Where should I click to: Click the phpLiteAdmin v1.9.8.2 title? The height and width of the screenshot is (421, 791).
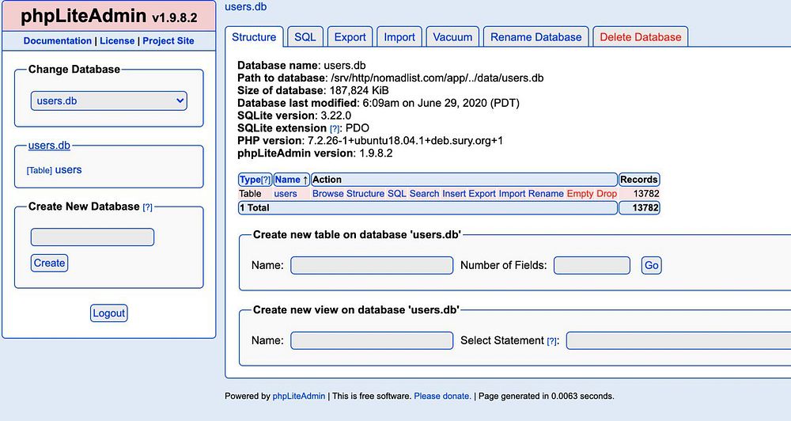(108, 16)
